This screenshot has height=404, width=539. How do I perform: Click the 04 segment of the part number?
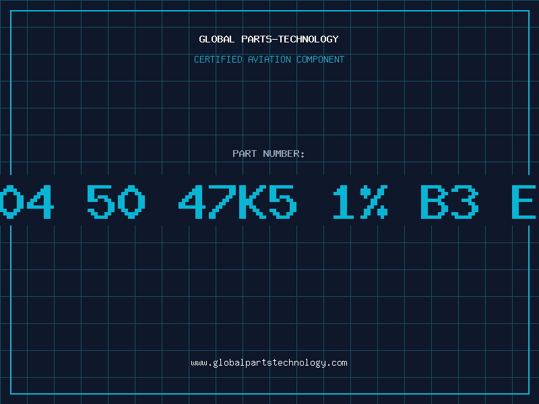click(x=27, y=202)
